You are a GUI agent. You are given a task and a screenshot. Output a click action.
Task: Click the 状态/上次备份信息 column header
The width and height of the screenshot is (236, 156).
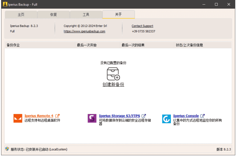click(x=203, y=45)
